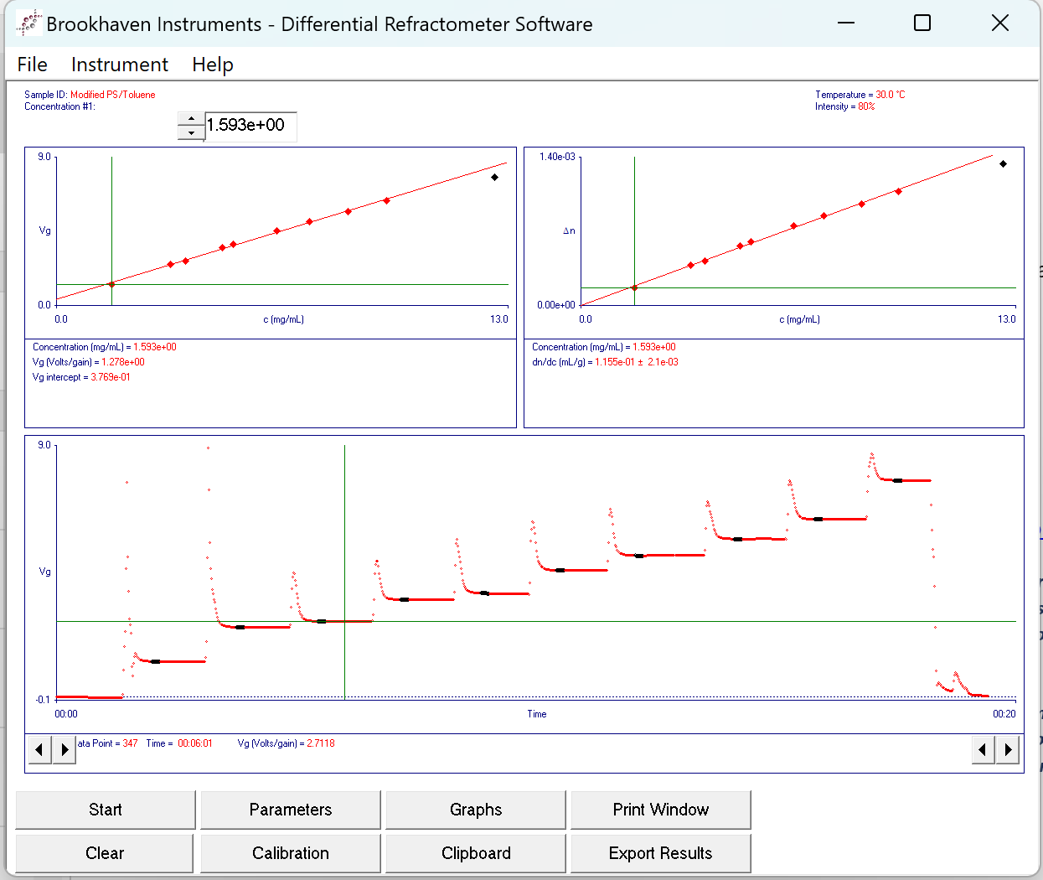Open the Calibration settings
The image size is (1043, 880).
pos(290,852)
